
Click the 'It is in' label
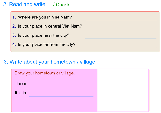pos(20,93)
